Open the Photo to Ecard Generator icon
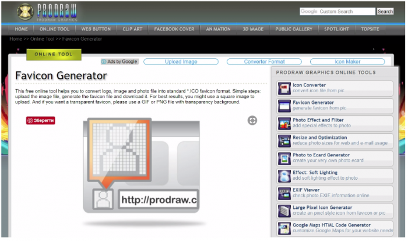 click(284, 158)
